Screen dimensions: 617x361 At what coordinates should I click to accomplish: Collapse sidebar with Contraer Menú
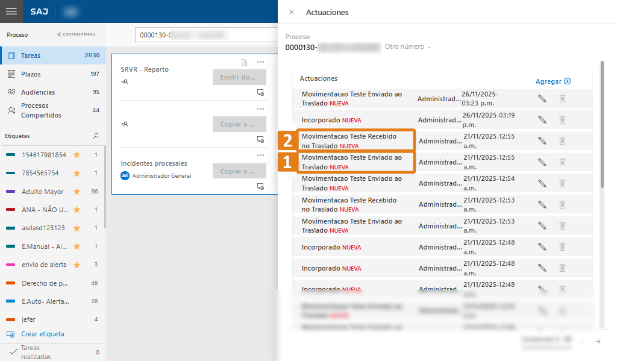tap(76, 35)
